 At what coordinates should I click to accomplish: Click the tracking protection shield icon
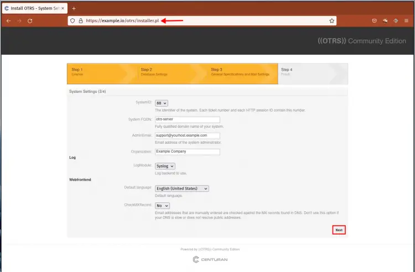pos(74,20)
